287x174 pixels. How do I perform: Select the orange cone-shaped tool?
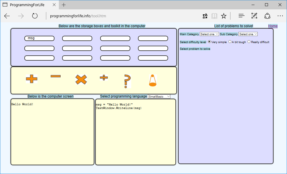[152, 81]
